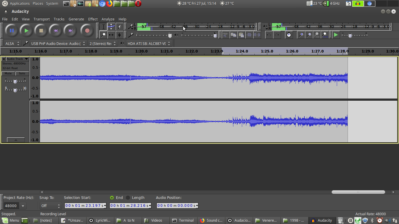Click the Audio Position time field
399x224 pixels.
point(177,206)
